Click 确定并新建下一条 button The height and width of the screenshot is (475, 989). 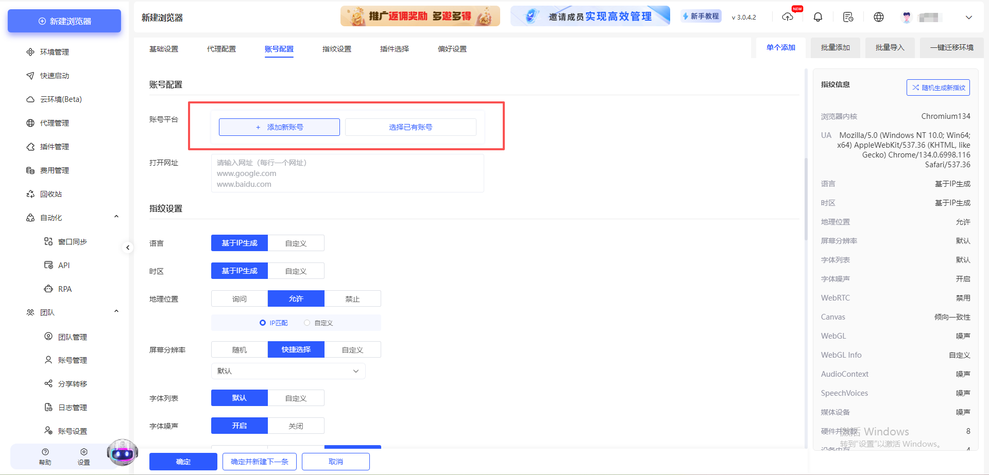pos(259,461)
